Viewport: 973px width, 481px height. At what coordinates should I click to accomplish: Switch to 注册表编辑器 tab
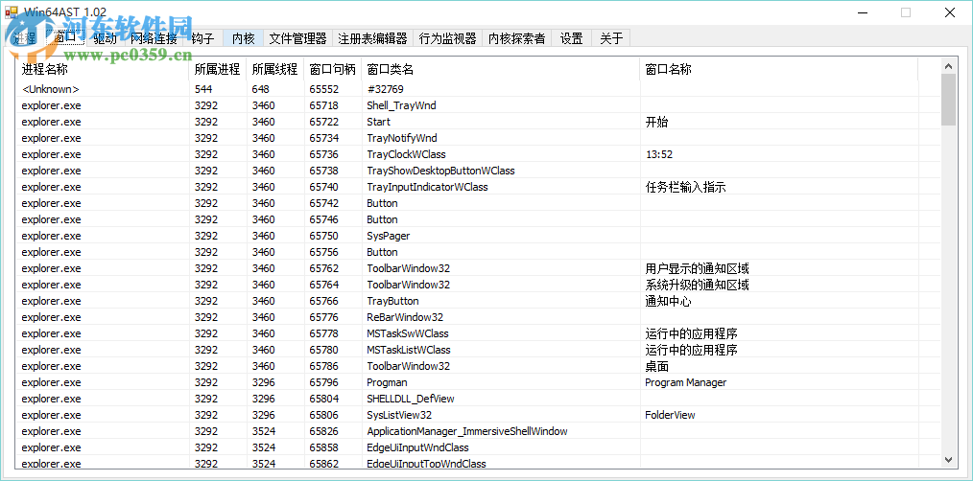point(373,38)
